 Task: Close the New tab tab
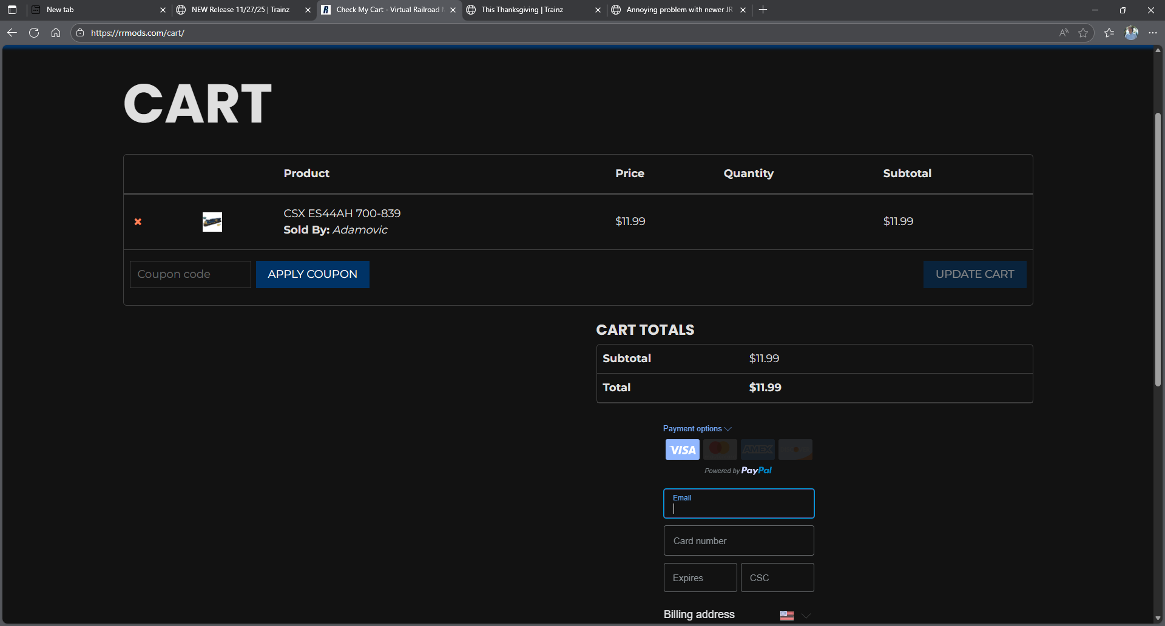[163, 10]
